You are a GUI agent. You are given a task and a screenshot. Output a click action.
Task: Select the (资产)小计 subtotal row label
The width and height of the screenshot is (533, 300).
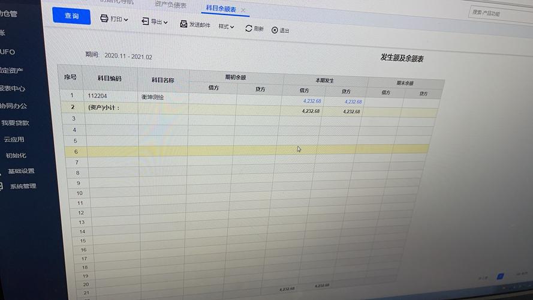pyautogui.click(x=104, y=107)
